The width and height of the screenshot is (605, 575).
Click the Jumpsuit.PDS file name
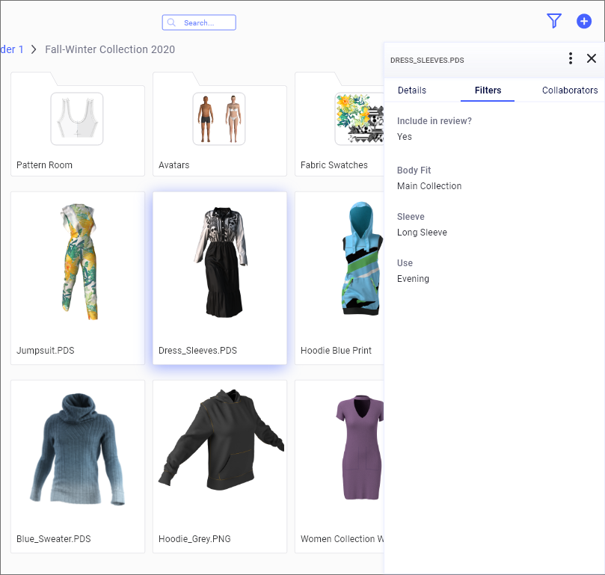pos(45,351)
